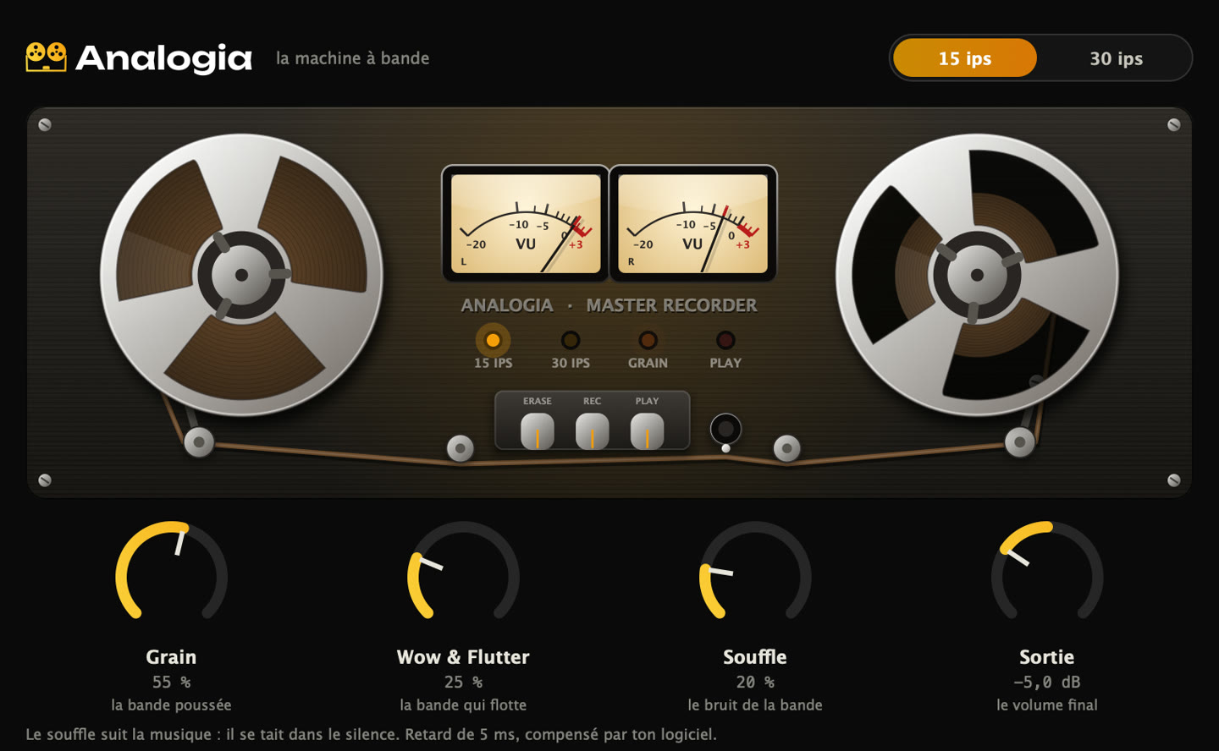Click the 'la bande qui flotte' description
Image resolution: width=1219 pixels, height=751 pixels.
463,704
